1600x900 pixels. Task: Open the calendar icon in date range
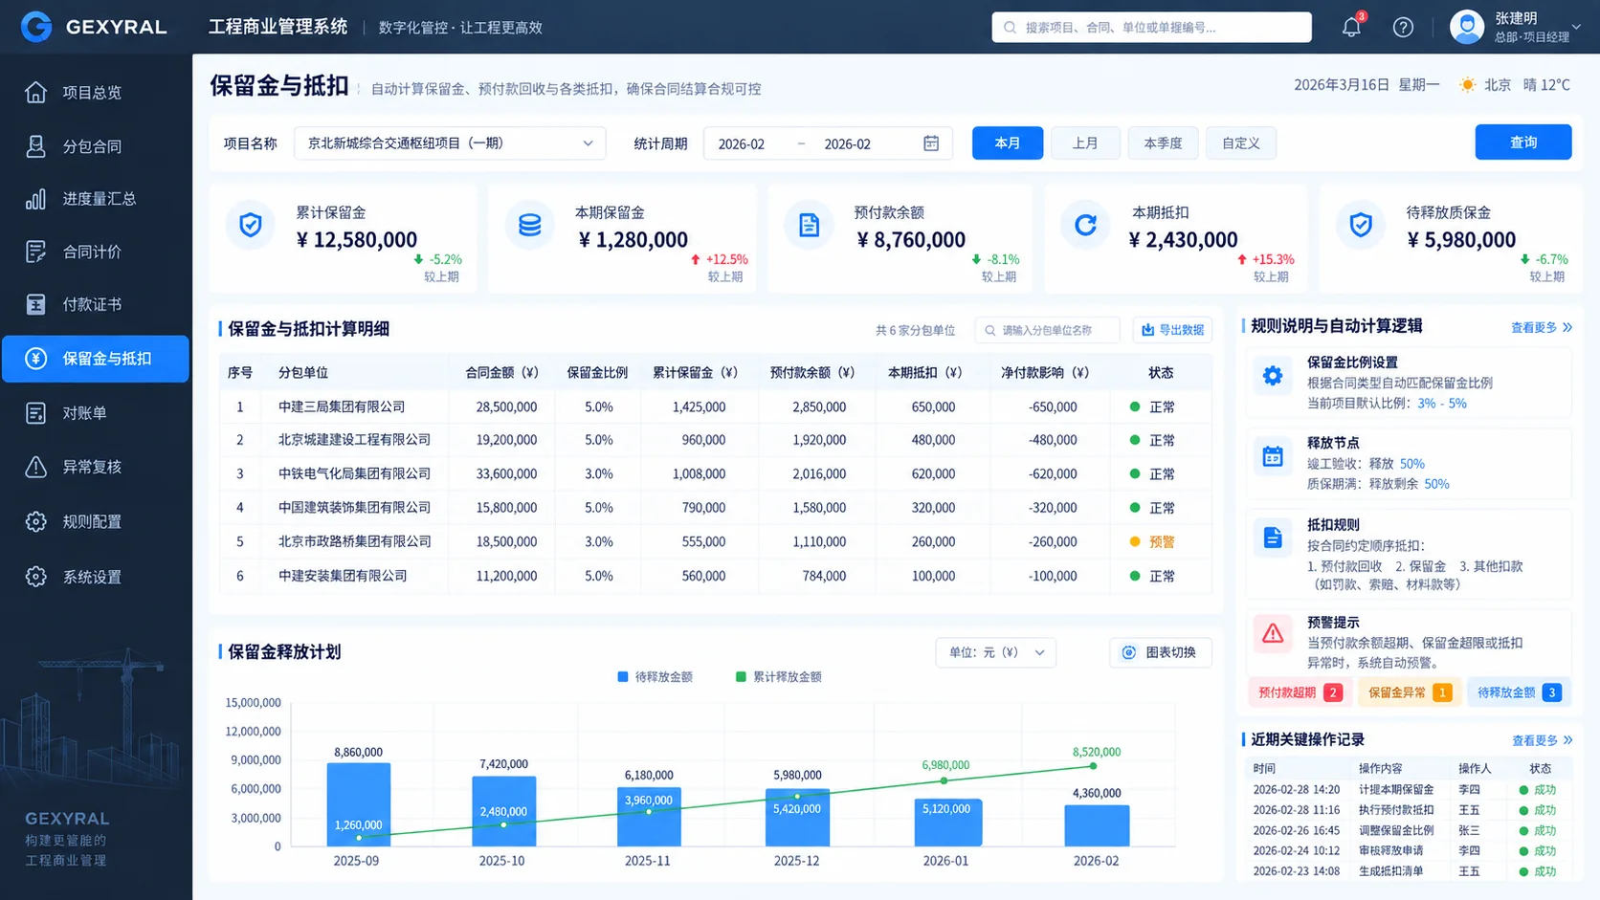931,143
